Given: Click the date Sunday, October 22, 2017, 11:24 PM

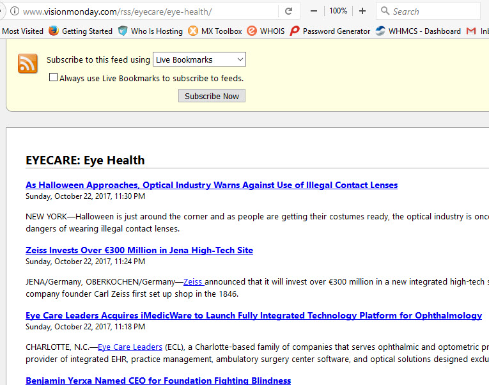Looking at the screenshot, I should click(85, 262).
